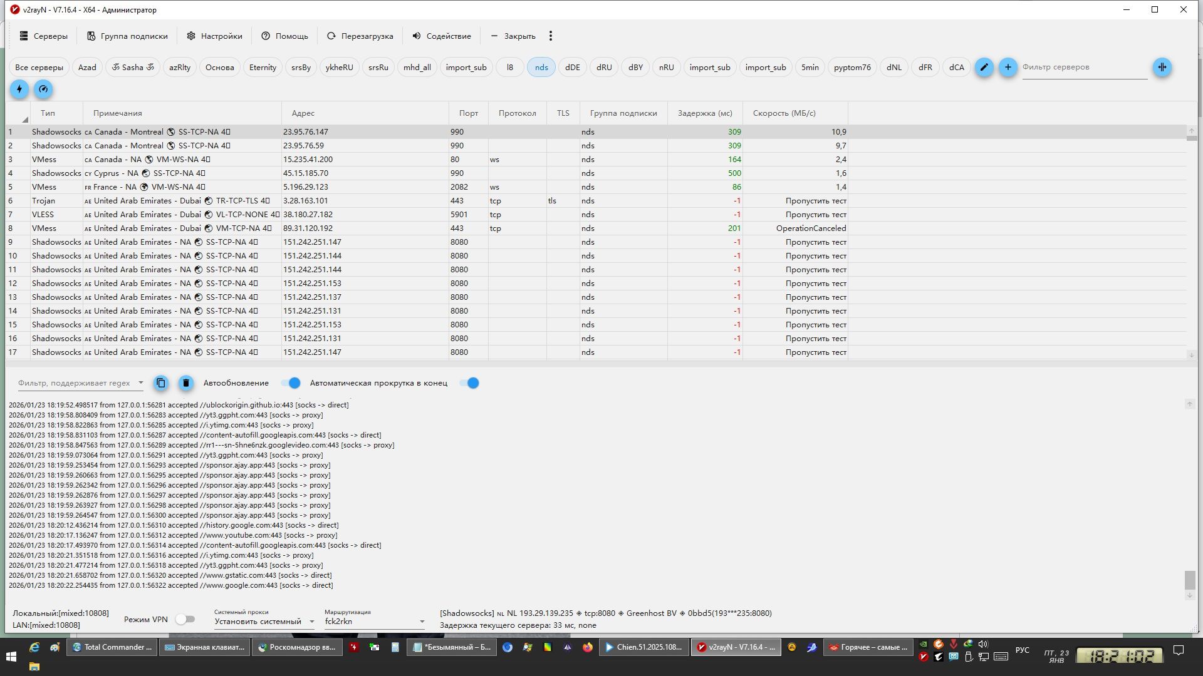This screenshot has width=1203, height=676.
Task: Switch to the dDE group tab
Action: tap(573, 67)
